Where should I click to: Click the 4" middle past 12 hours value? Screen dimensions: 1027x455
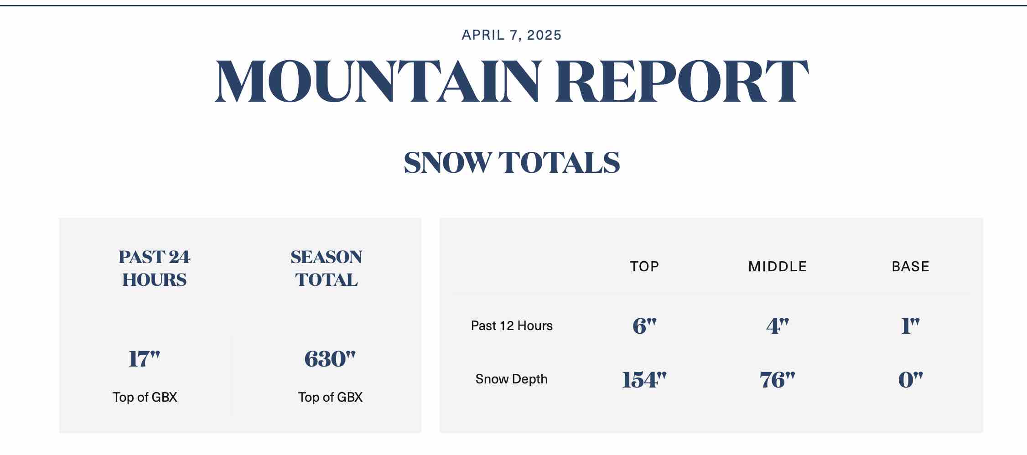pos(778,326)
